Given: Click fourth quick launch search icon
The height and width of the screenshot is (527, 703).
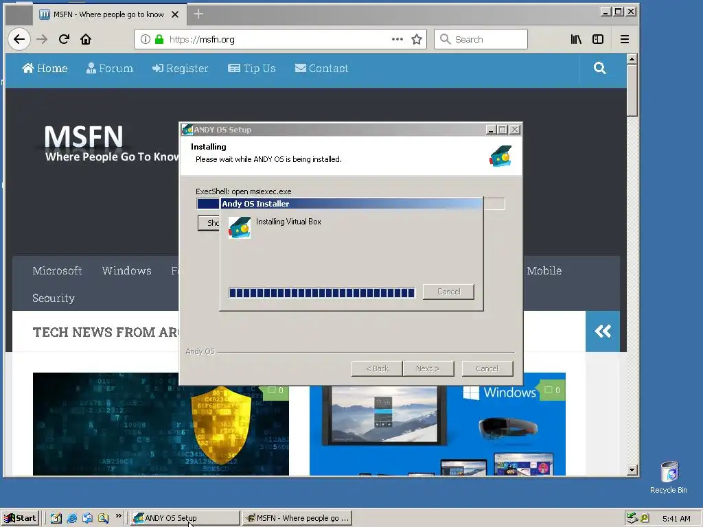Looking at the screenshot, I should (103, 518).
